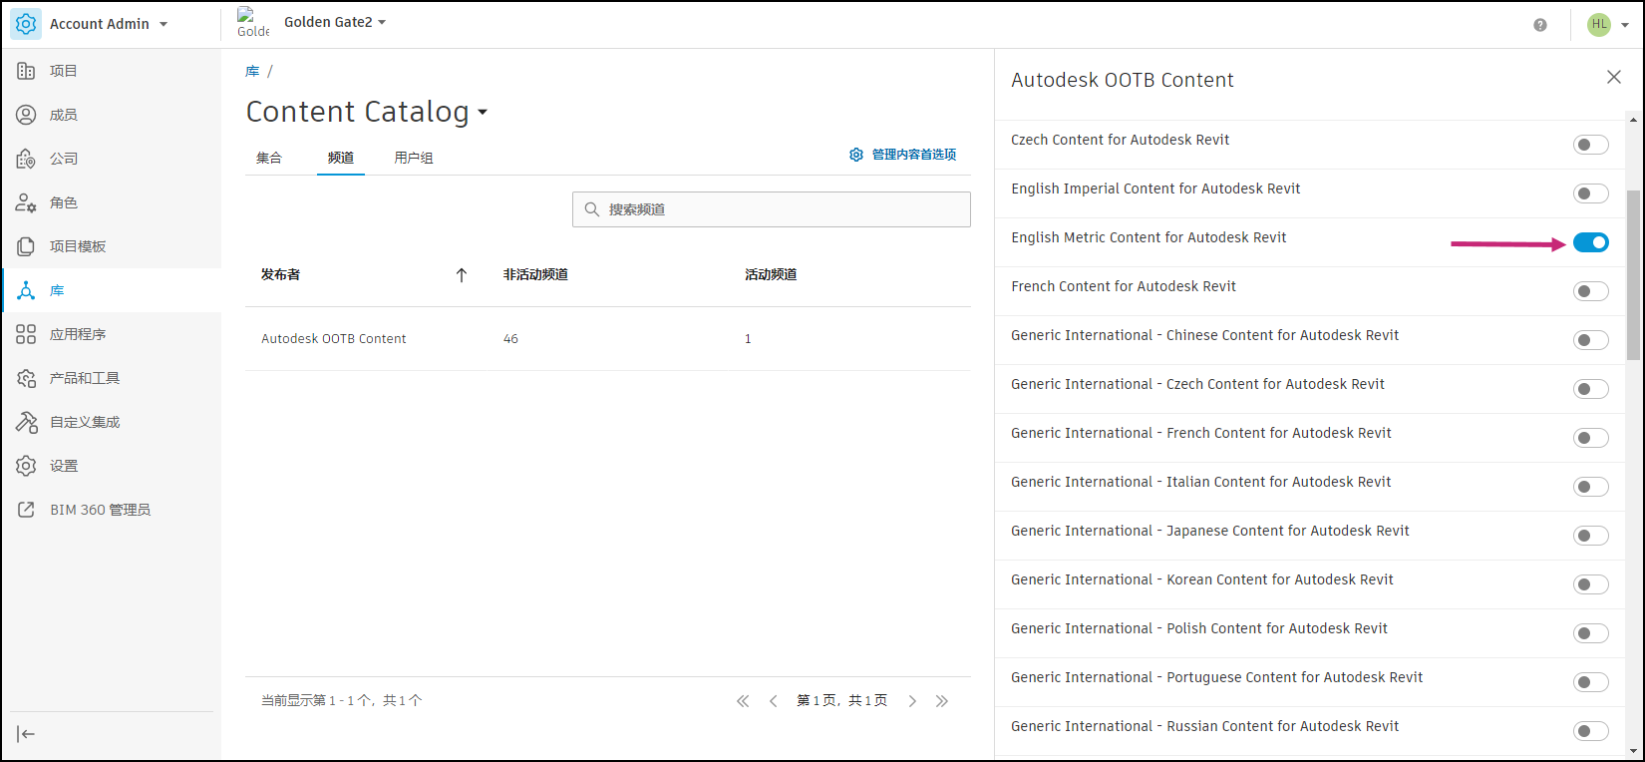Screen dimensions: 1645x762
Task: Enable Generic International - Korean Content toggle
Action: pos(1591,584)
